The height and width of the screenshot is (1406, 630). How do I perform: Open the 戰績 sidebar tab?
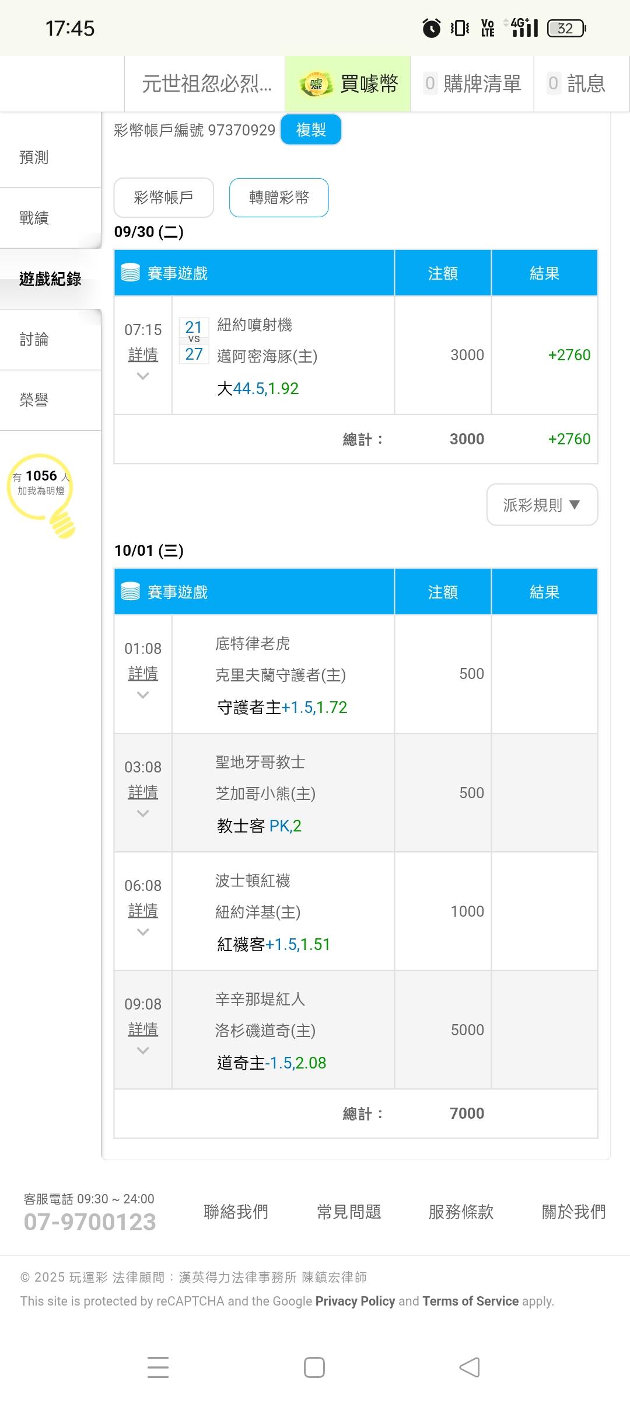[x=34, y=218]
